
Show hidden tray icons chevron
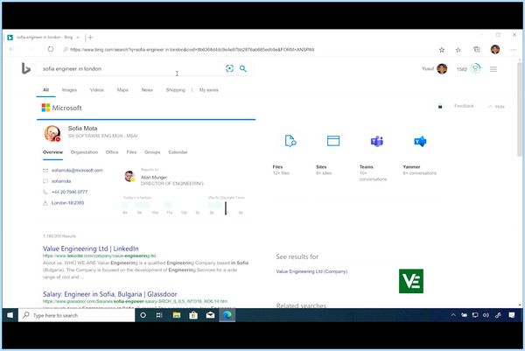pyautogui.click(x=453, y=315)
